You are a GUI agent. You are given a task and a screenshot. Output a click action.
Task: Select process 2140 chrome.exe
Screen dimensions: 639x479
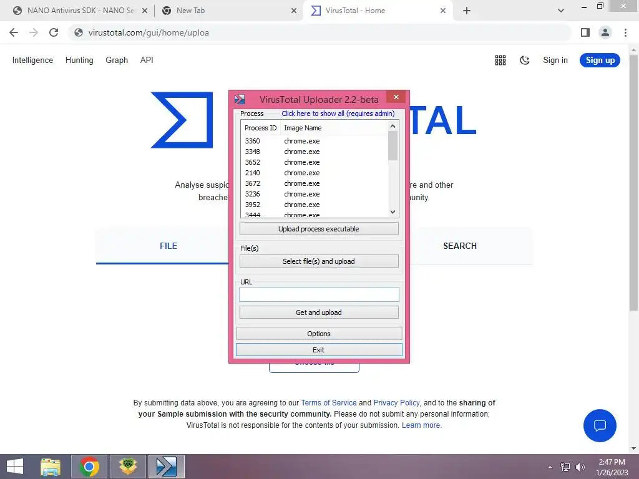click(314, 173)
